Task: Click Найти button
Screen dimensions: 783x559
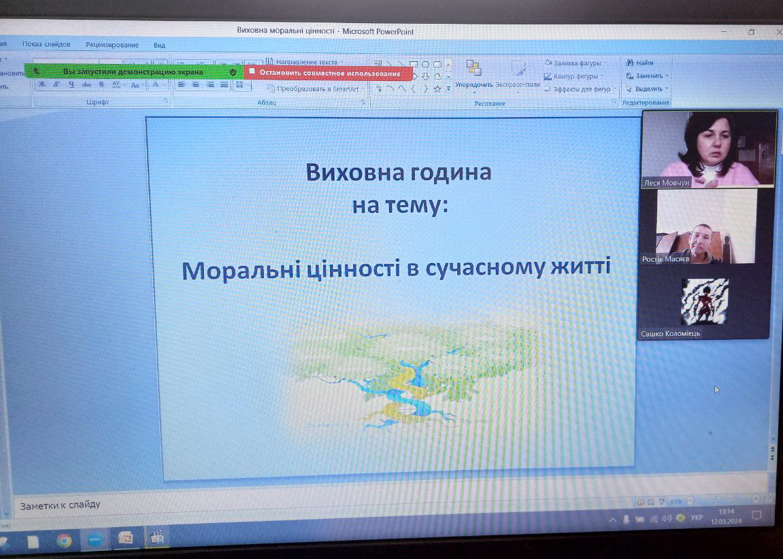Action: coord(640,63)
